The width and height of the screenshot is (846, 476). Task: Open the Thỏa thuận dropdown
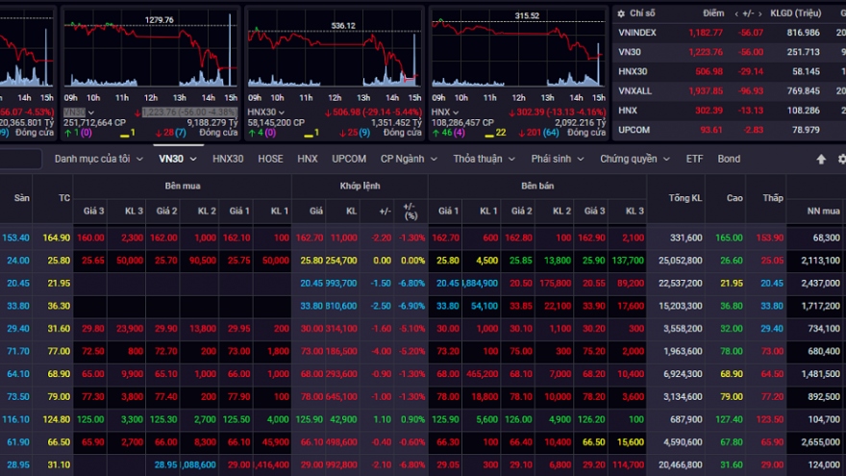pyautogui.click(x=485, y=159)
